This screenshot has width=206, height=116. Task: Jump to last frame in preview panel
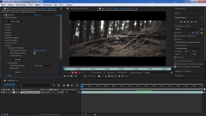point(195,22)
